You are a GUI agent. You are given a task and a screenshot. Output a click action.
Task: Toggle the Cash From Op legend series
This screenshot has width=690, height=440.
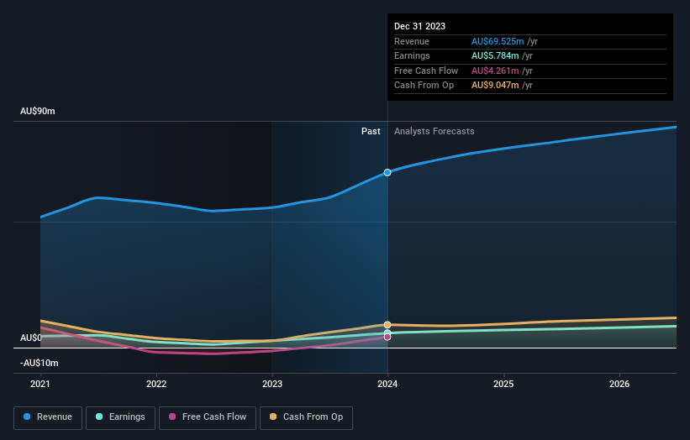(306, 417)
